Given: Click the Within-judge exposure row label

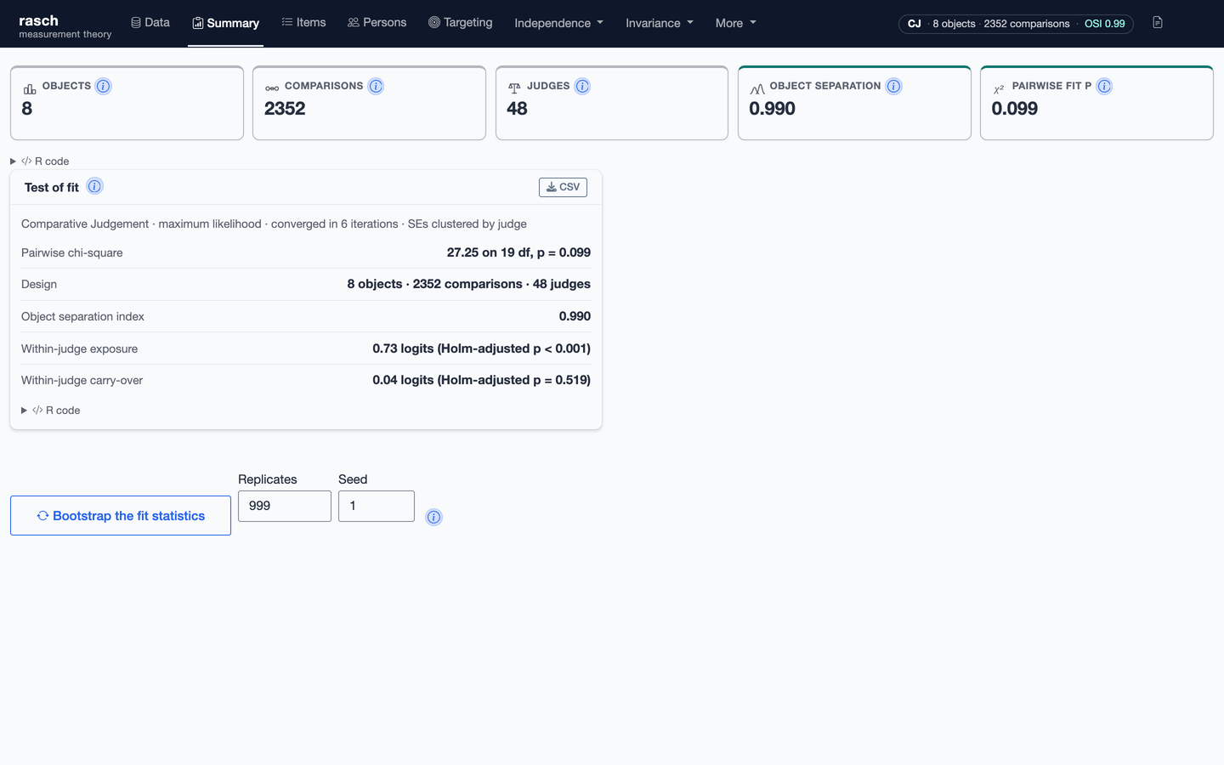Looking at the screenshot, I should pyautogui.click(x=79, y=348).
